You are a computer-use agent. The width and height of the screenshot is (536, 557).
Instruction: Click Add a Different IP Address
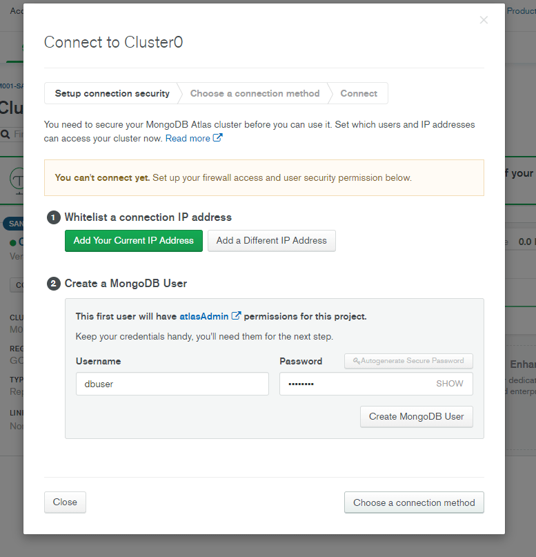pos(272,241)
